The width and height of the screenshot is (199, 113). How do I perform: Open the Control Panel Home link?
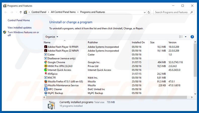(19, 20)
